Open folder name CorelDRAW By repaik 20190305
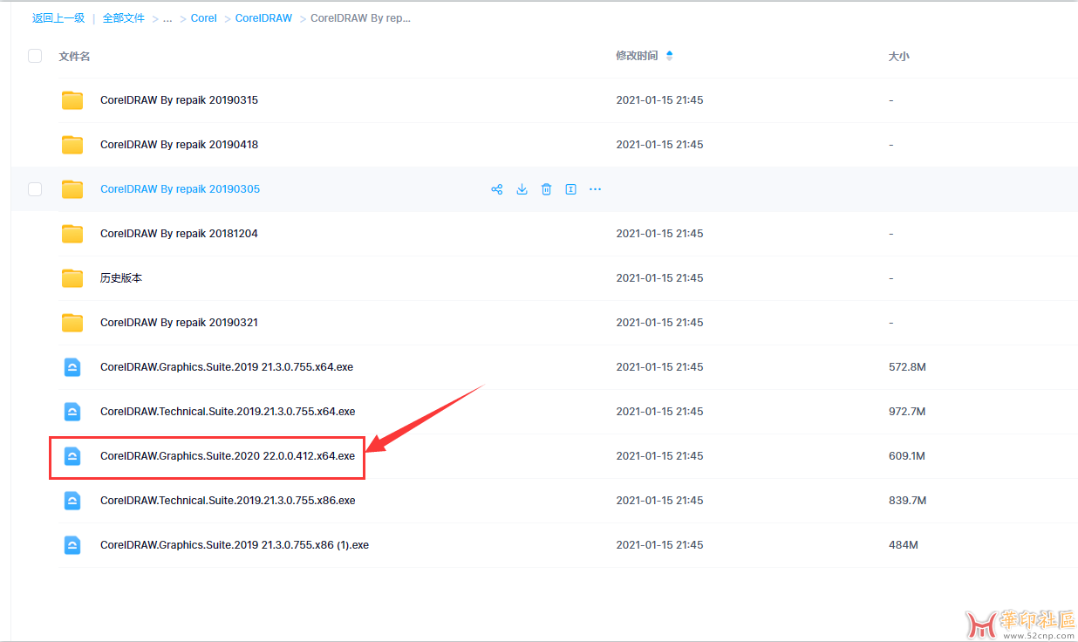This screenshot has width=1078, height=642. [180, 189]
